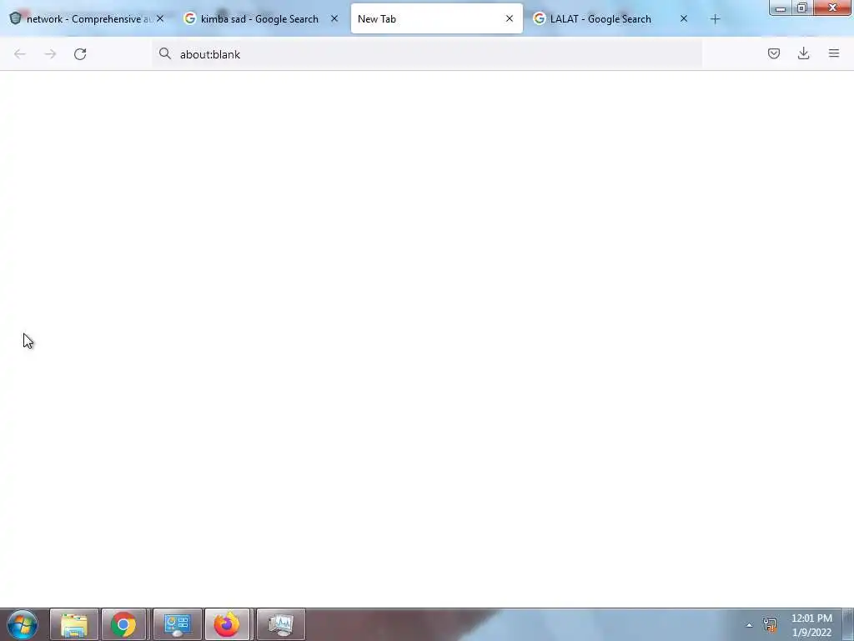Launch Google Chrome from taskbar

(123, 624)
